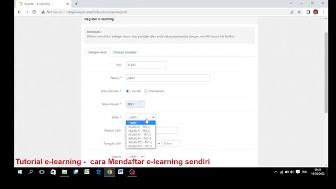This screenshot has height=189, width=336.
Task: Open Windows taskbar search
Action: [31, 172]
